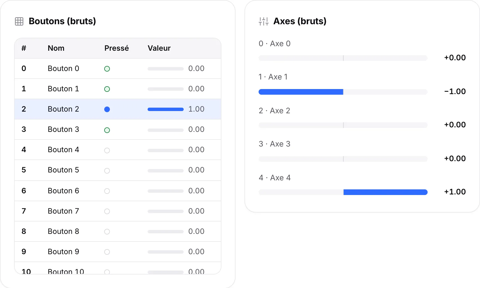
Task: Click the Axe 1 bar
Action: (x=343, y=92)
